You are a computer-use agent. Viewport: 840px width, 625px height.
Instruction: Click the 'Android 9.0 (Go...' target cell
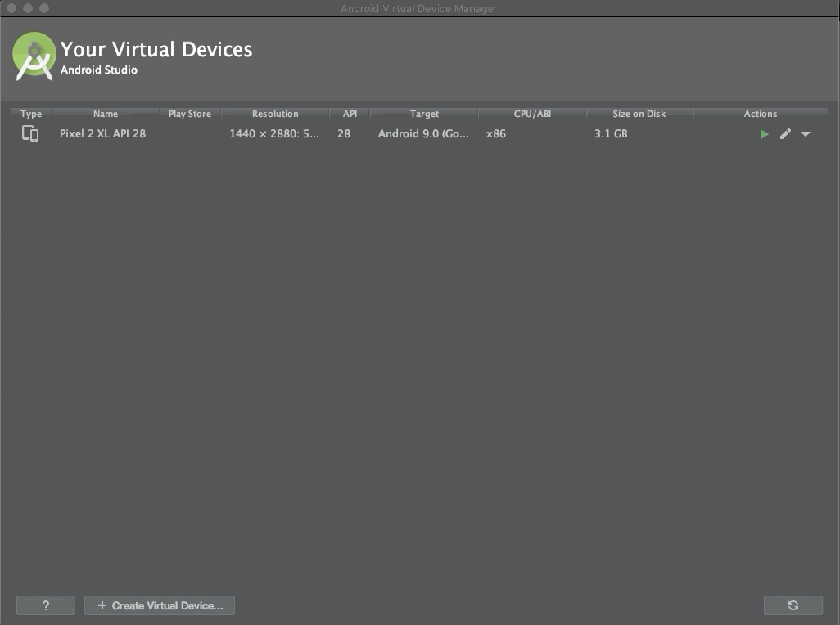tap(423, 134)
